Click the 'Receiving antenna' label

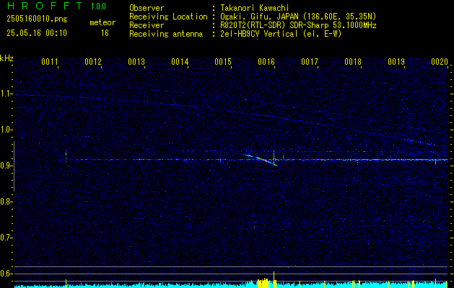166,34
